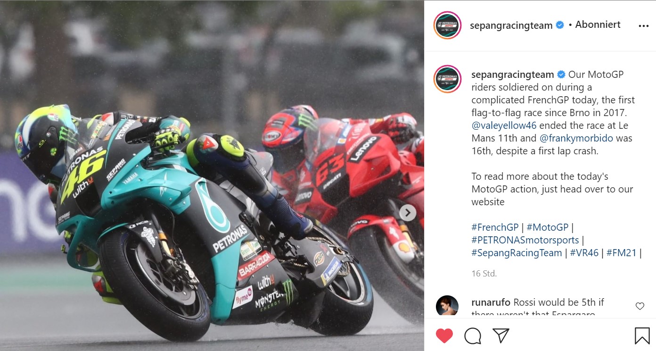The image size is (656, 351).
Task: Click the 16 Std. timestamp
Action: pyautogui.click(x=484, y=274)
